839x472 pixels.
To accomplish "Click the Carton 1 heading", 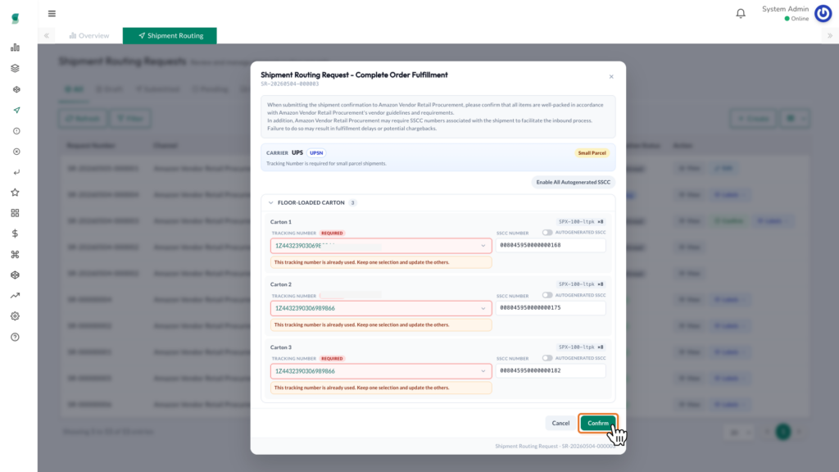I will [281, 221].
